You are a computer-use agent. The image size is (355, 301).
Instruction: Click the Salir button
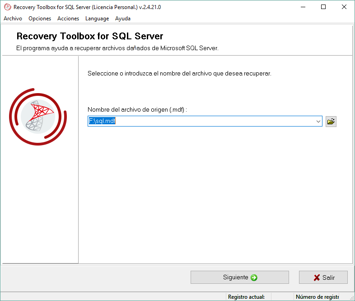pyautogui.click(x=323, y=277)
